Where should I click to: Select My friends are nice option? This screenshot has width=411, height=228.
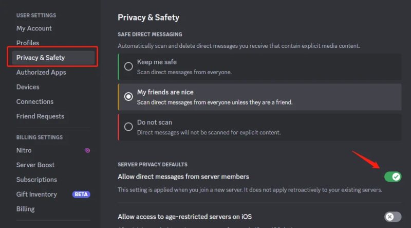(128, 97)
